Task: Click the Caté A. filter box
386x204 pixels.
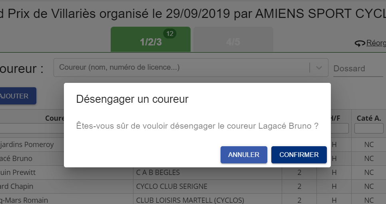Action: click(369, 128)
